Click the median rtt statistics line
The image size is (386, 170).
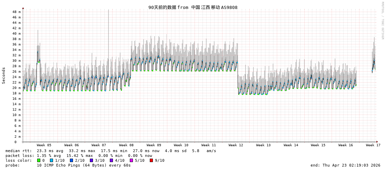110,151
